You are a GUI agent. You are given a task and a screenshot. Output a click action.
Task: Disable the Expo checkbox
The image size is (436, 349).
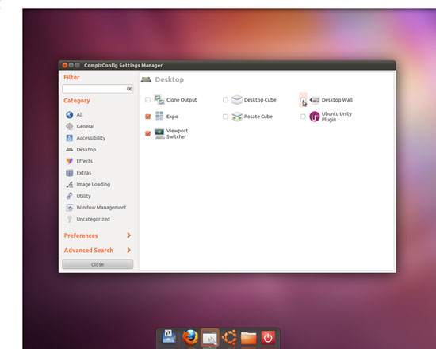click(x=147, y=117)
